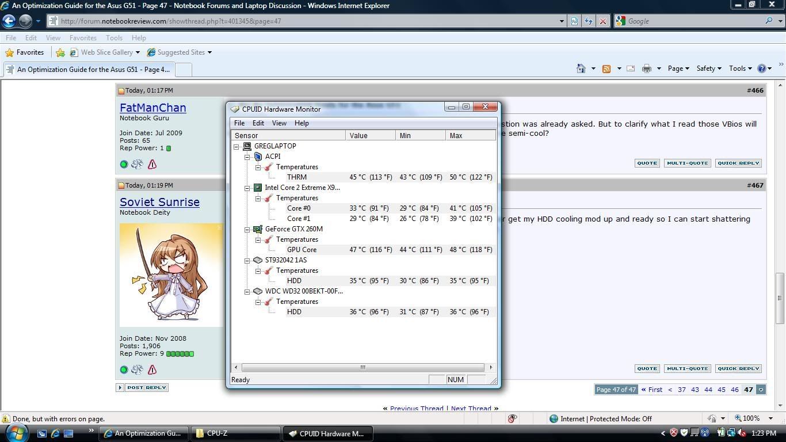This screenshot has height=442, width=786.
Task: Click the Internet Explorer back arrow
Action: 9,21
